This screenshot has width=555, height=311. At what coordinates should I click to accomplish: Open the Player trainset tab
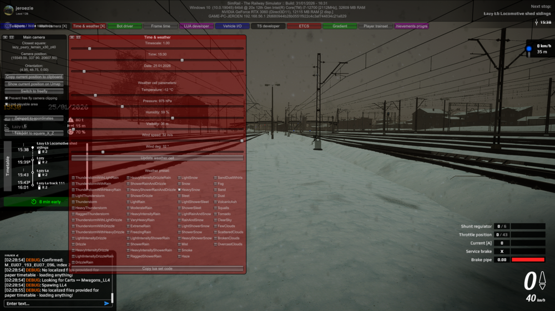376,26
